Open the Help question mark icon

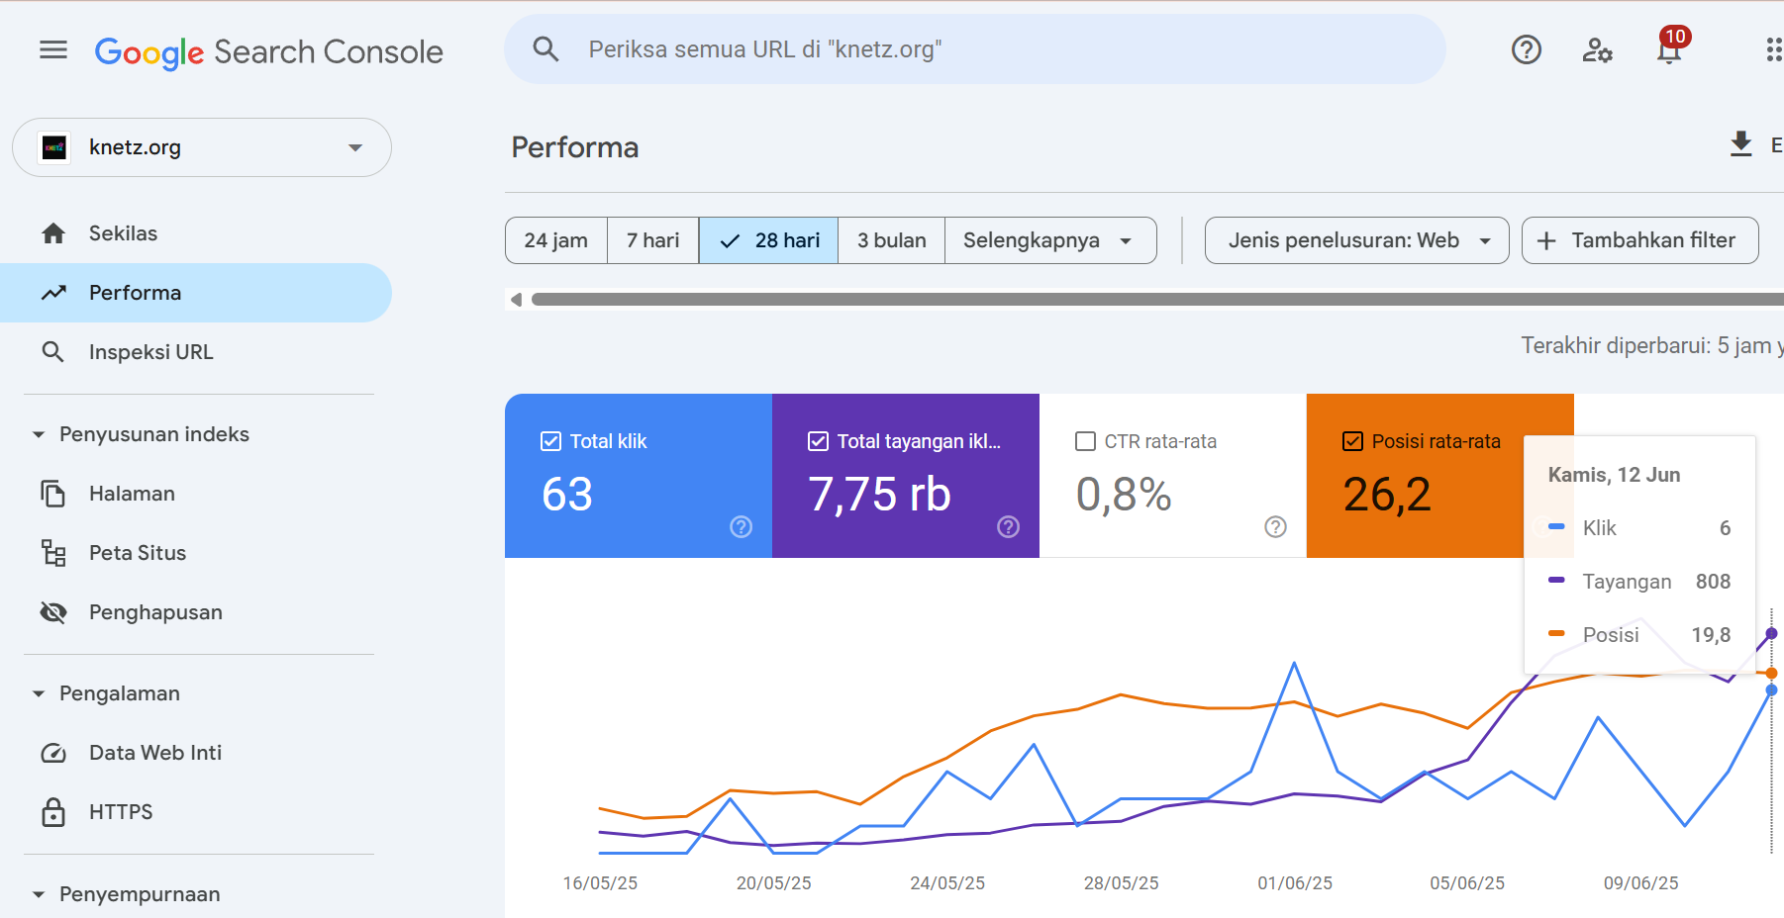(x=1526, y=49)
